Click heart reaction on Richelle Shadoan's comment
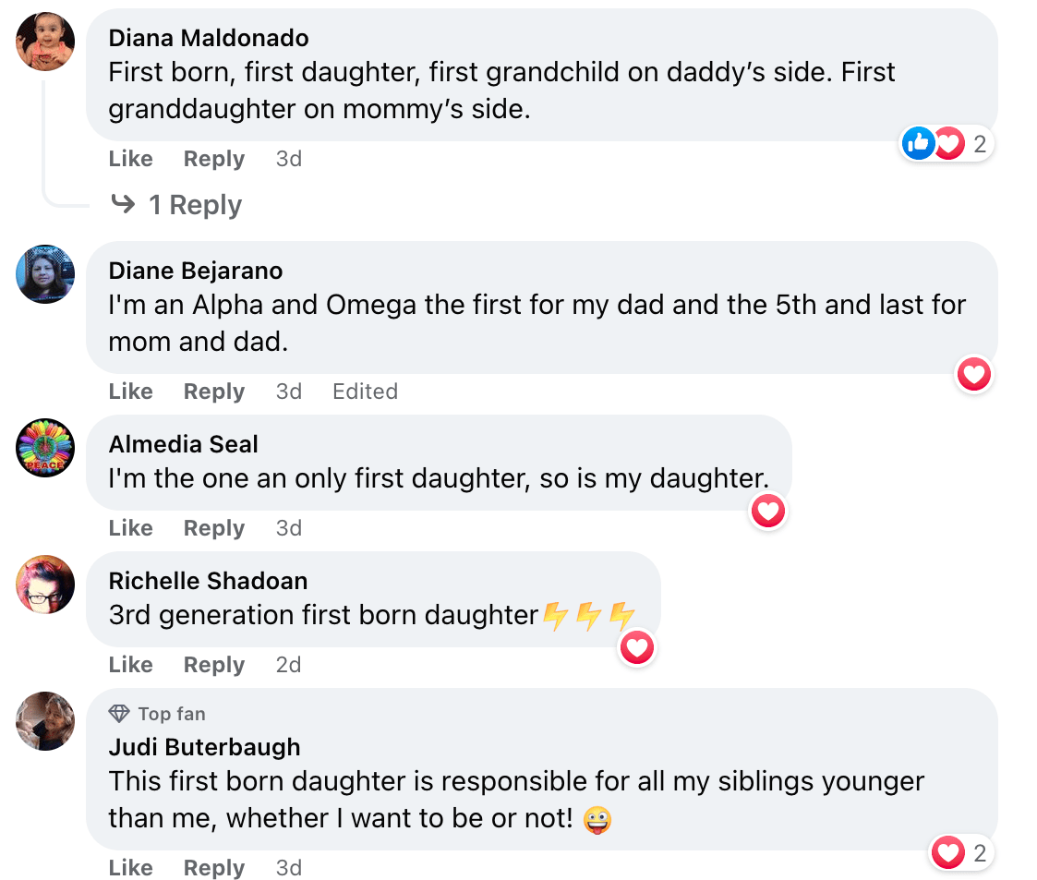This screenshot has width=1037, height=880. coord(637,647)
